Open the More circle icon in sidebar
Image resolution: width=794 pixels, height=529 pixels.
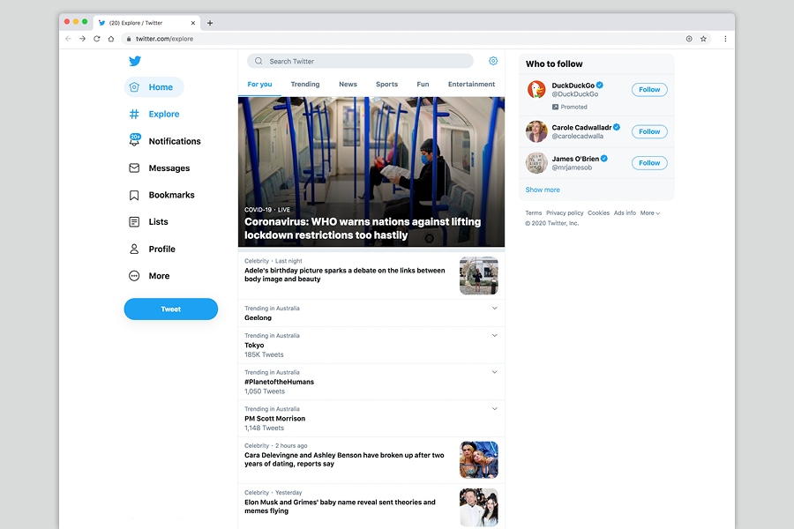click(x=134, y=276)
